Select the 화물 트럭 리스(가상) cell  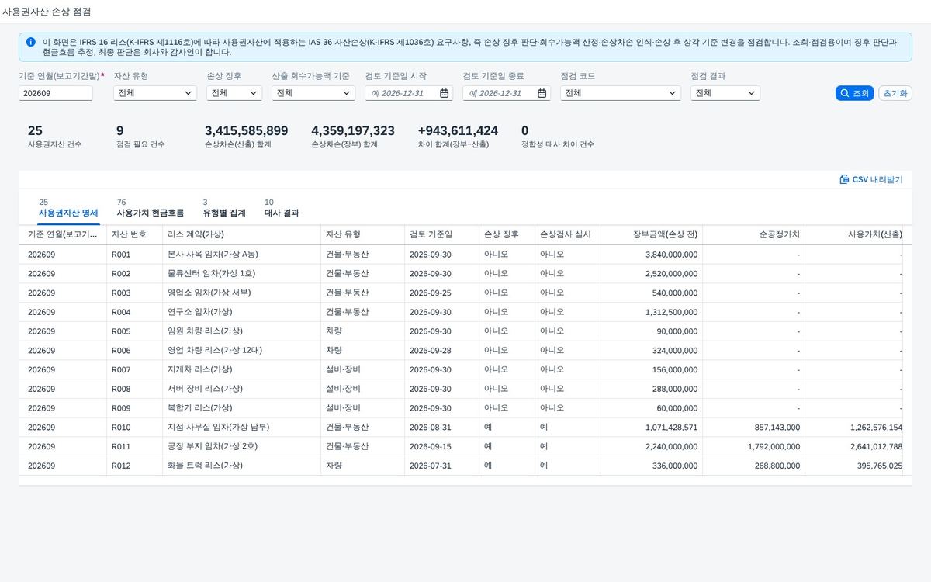242,466
